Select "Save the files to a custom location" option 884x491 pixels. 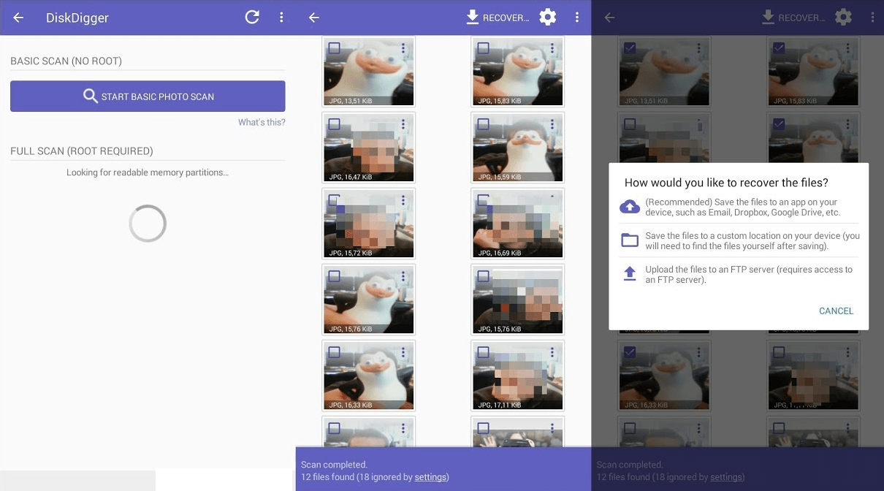[752, 241]
